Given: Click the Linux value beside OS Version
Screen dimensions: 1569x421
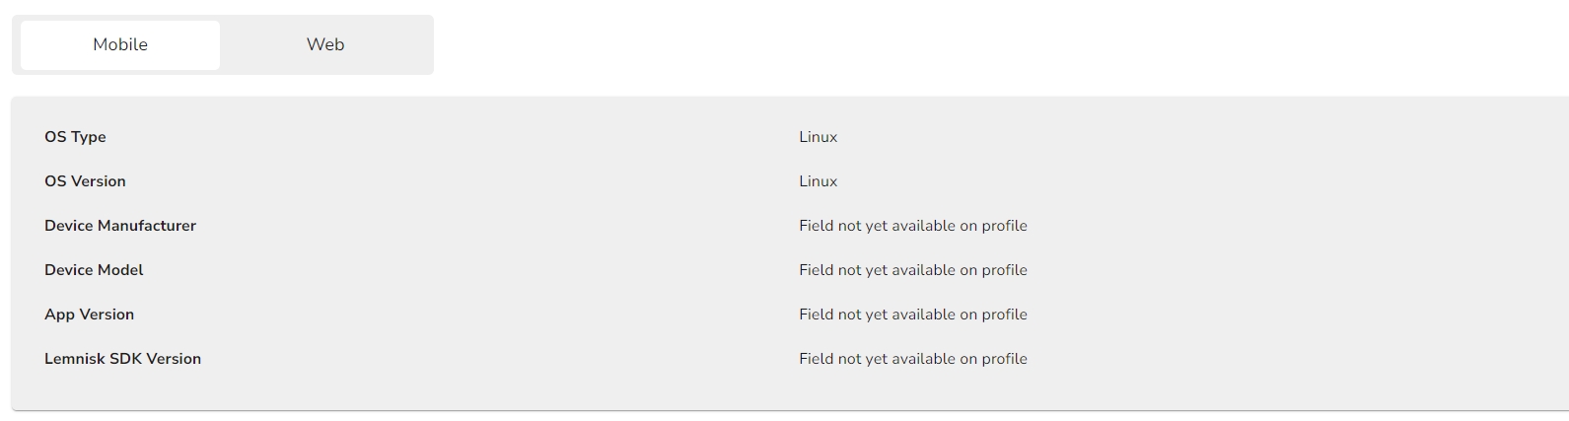Looking at the screenshot, I should (818, 181).
